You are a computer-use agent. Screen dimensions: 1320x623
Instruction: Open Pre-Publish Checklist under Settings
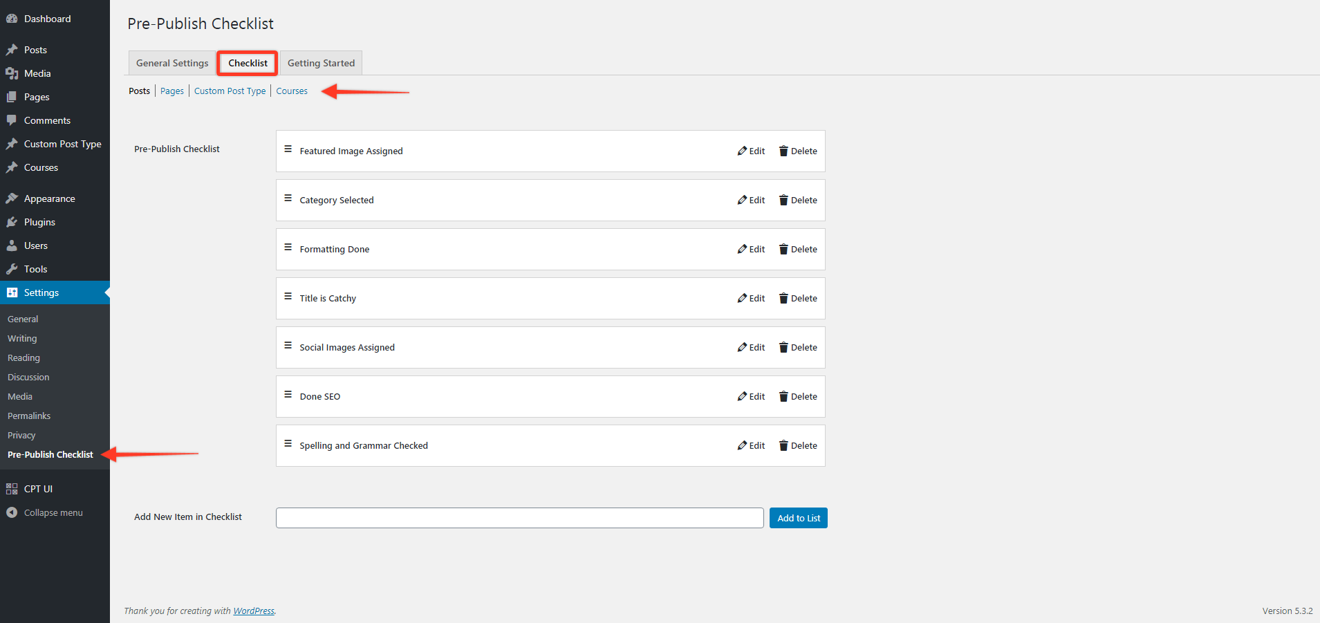(x=50, y=454)
